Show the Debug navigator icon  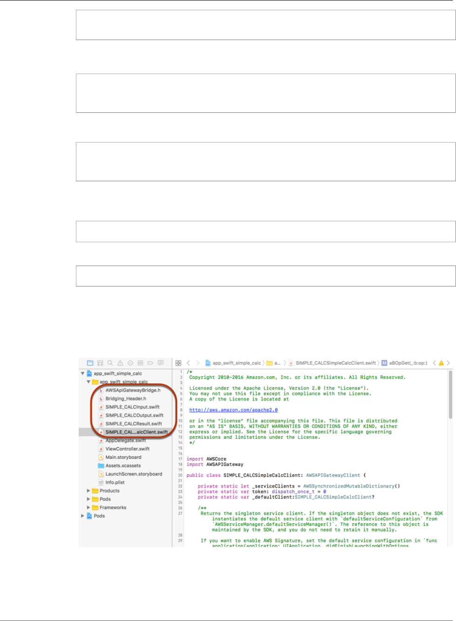140,363
